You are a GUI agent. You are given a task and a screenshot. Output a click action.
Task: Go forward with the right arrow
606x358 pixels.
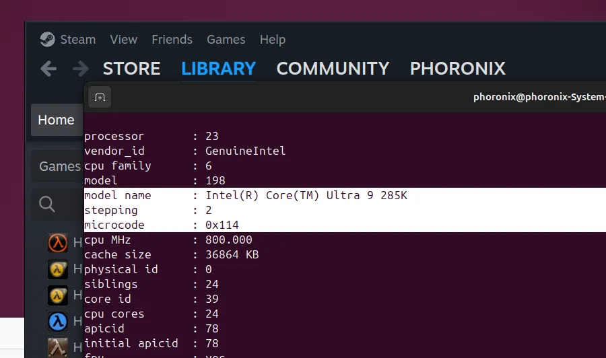pyautogui.click(x=81, y=69)
